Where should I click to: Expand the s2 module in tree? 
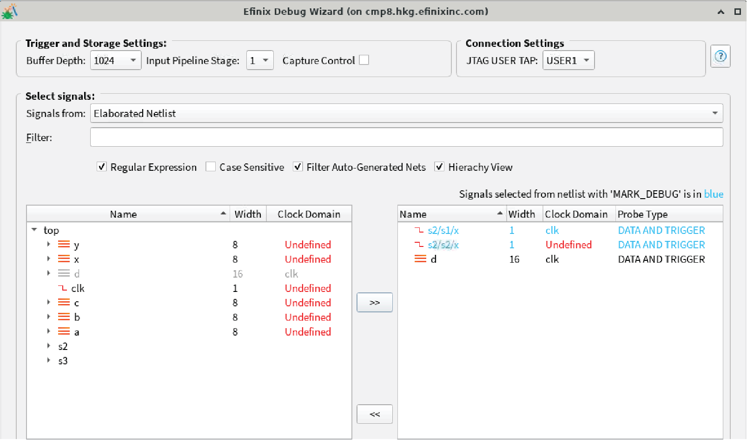(x=48, y=346)
